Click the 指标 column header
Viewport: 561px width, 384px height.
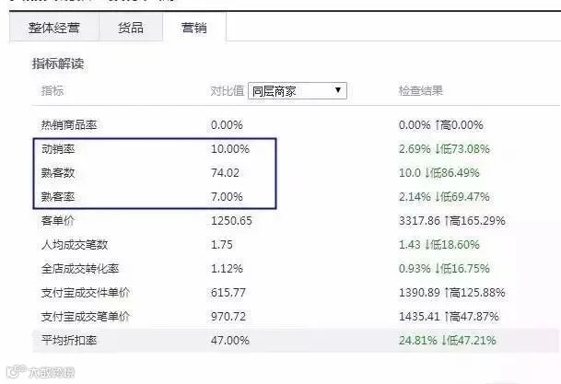pyautogui.click(x=53, y=90)
